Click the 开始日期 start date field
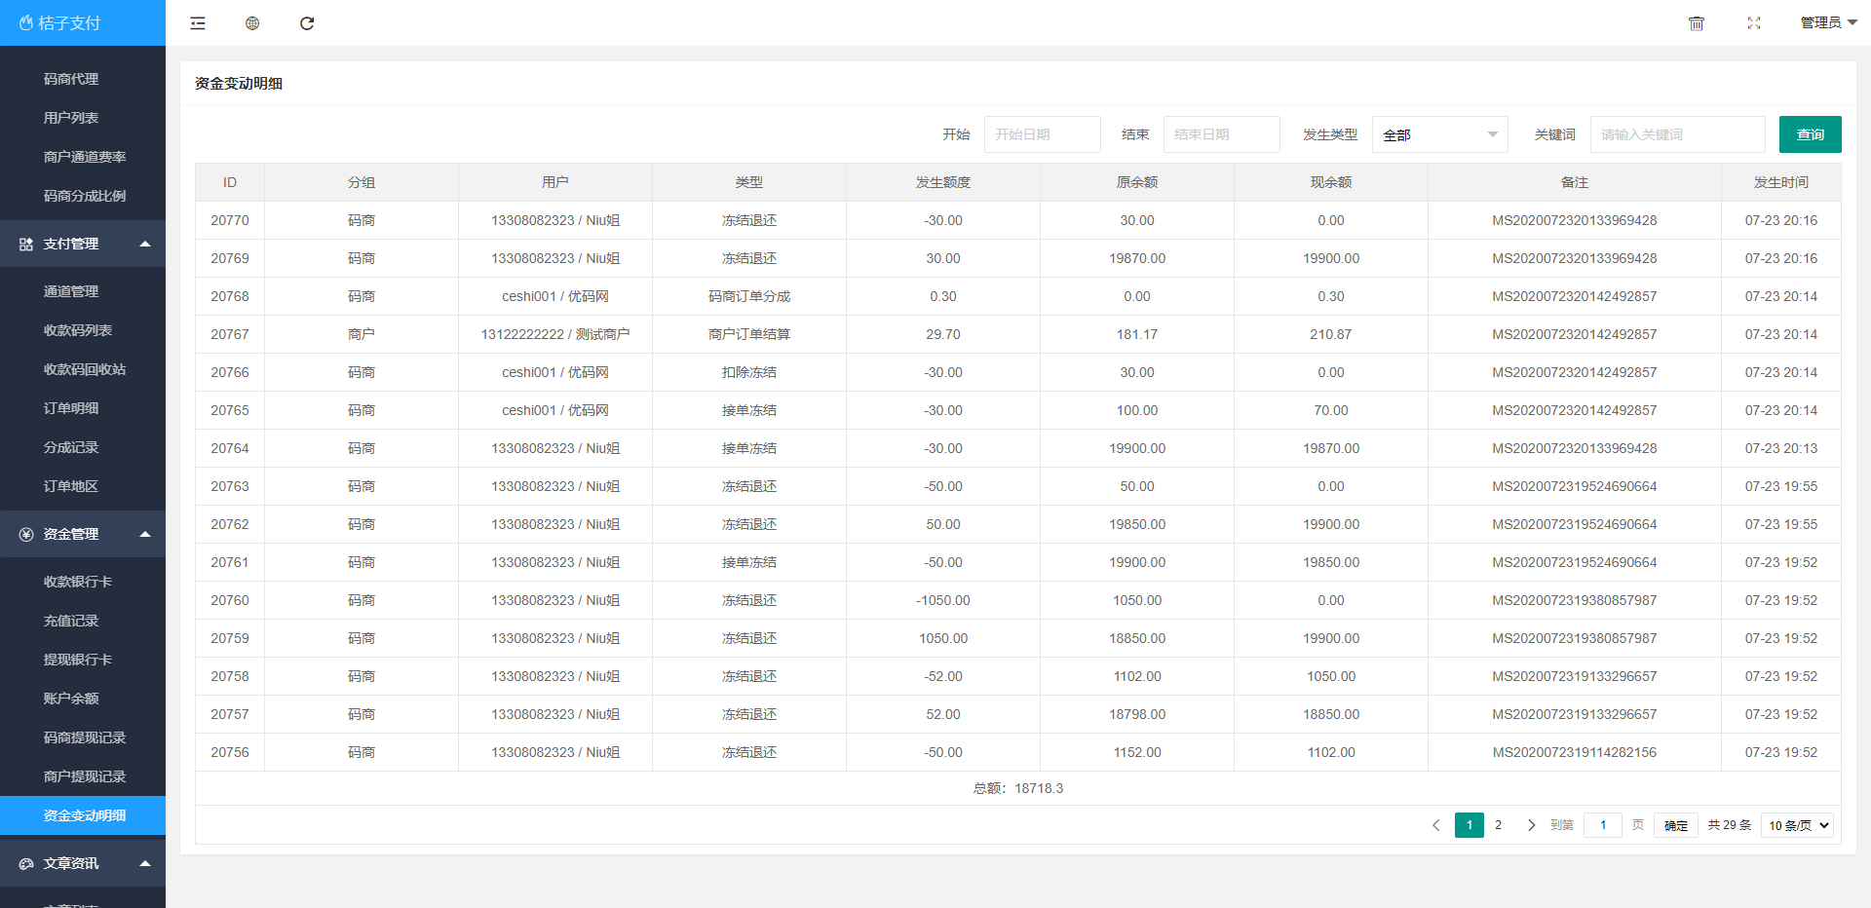 1042,134
